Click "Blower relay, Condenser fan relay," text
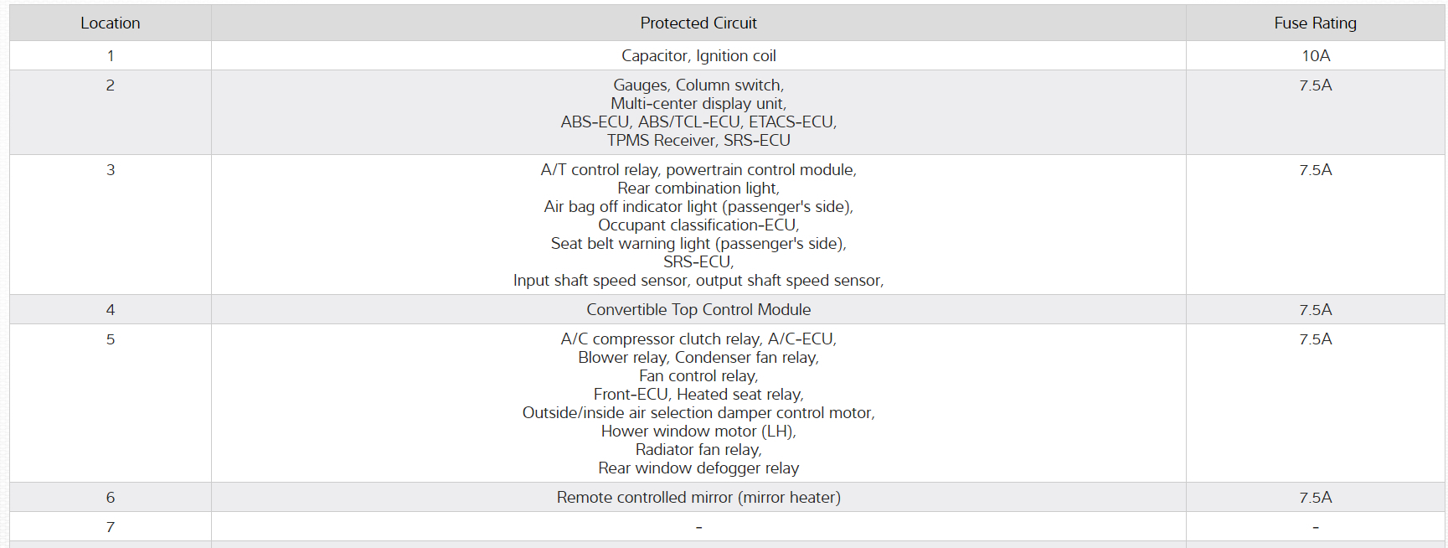 698,358
